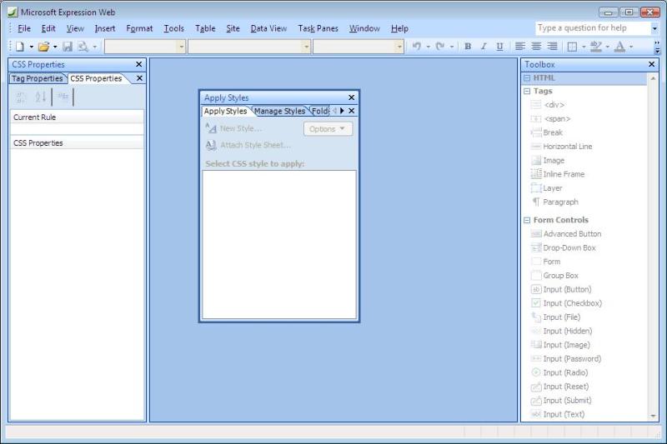Align text right
The height and width of the screenshot is (444, 667).
[x=552, y=47]
